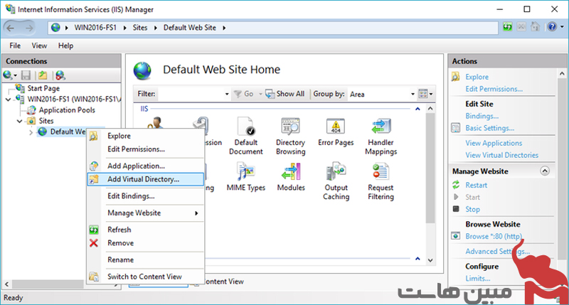This screenshot has width=569, height=305.
Task: Open the Handler Mappings feature
Action: (381, 136)
